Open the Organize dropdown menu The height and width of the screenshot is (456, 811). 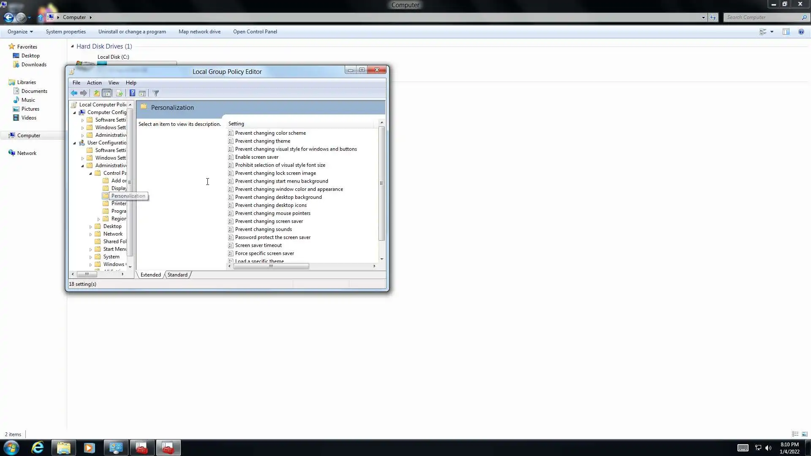pyautogui.click(x=20, y=32)
